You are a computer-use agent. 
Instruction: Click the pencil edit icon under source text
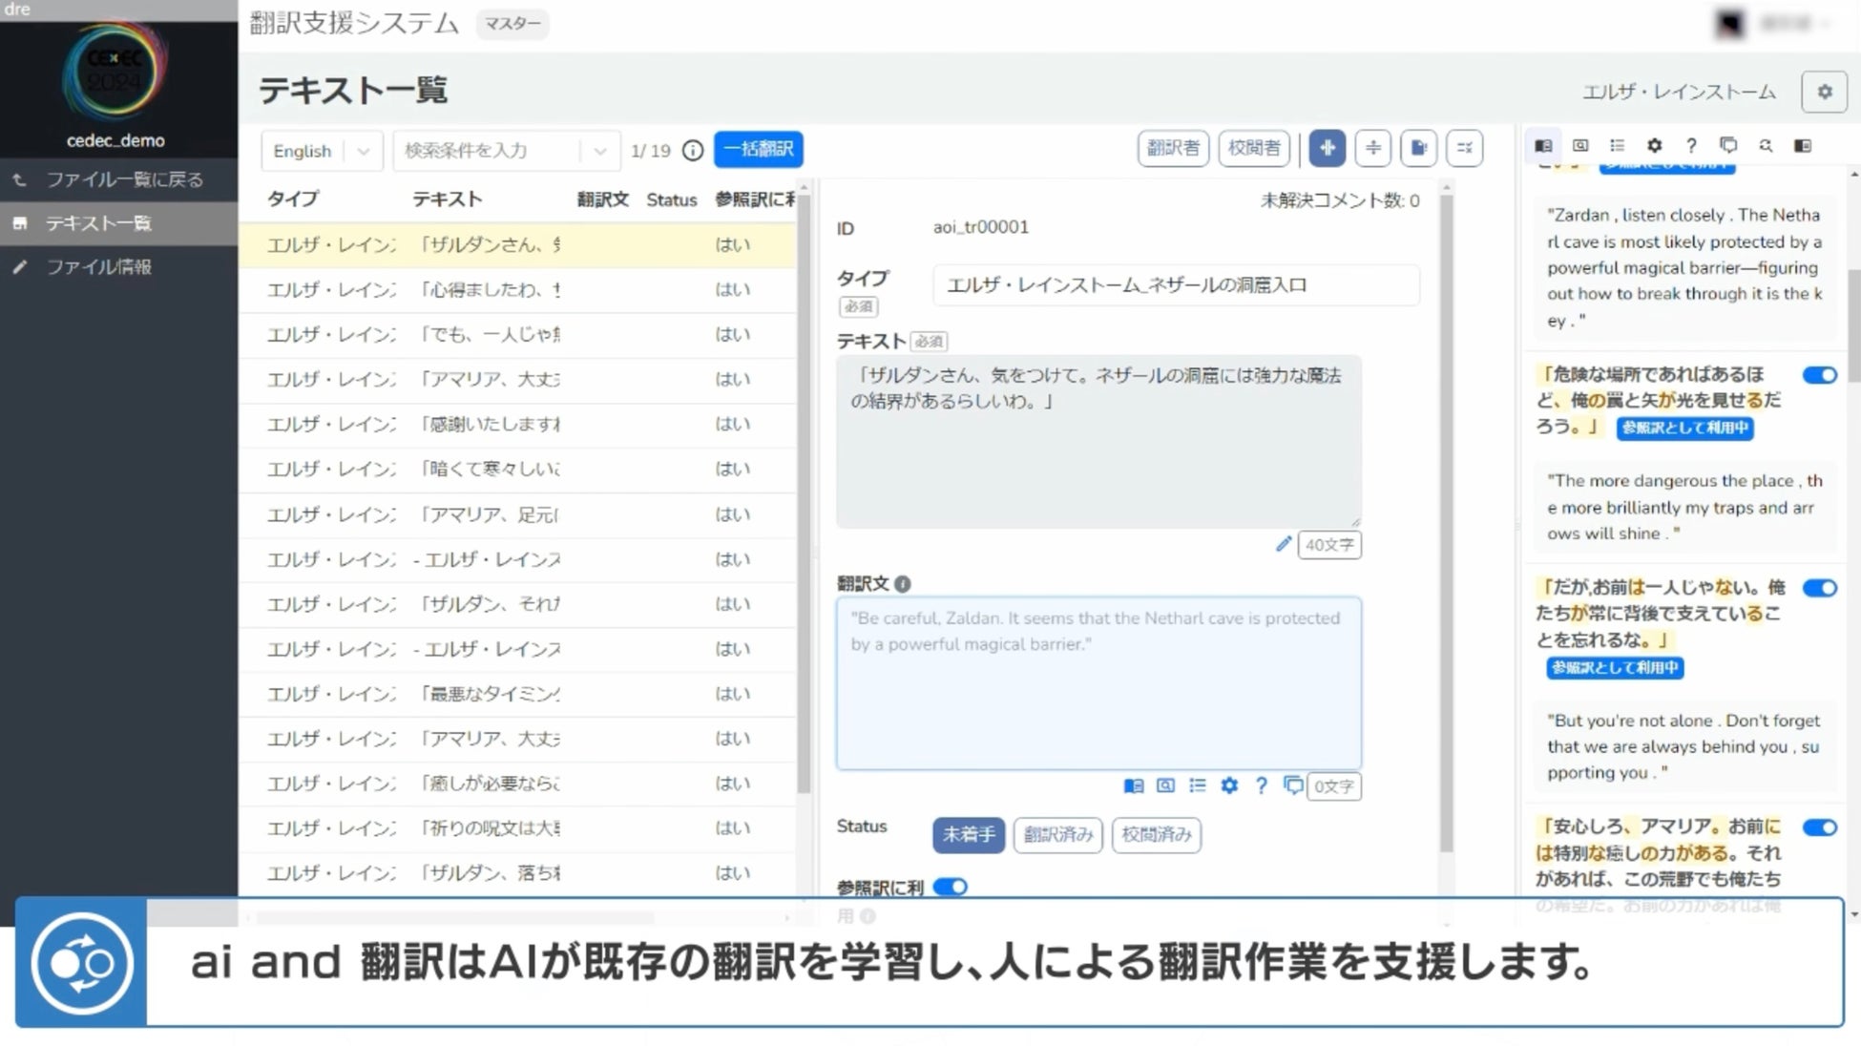point(1283,544)
